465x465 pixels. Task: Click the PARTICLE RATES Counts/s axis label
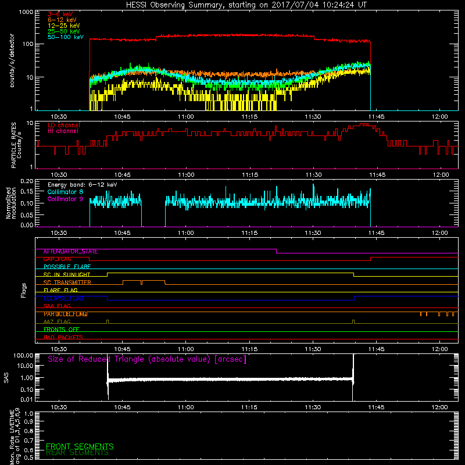click(x=16, y=145)
